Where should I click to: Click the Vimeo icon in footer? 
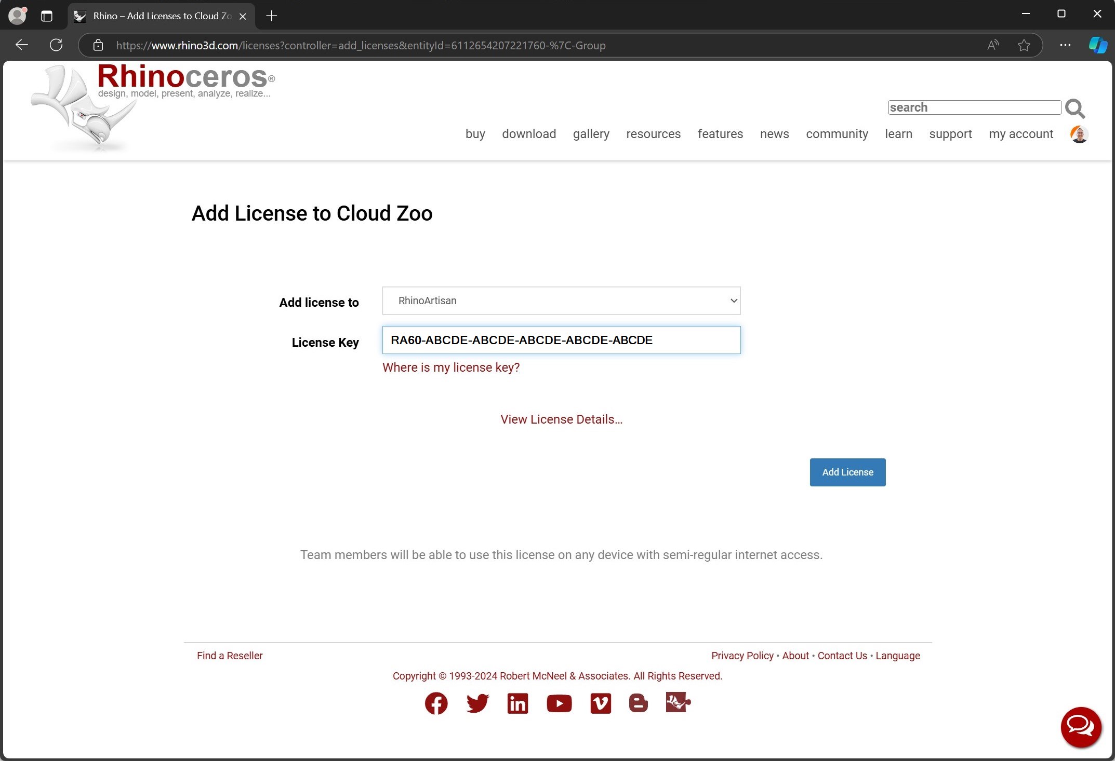click(x=601, y=703)
